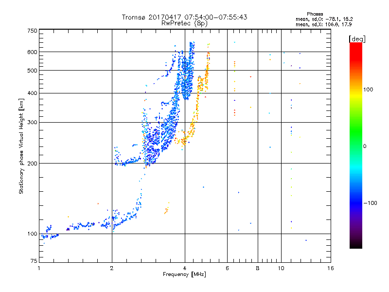Click the '0' colorbar tick label

pyautogui.click(x=365, y=146)
